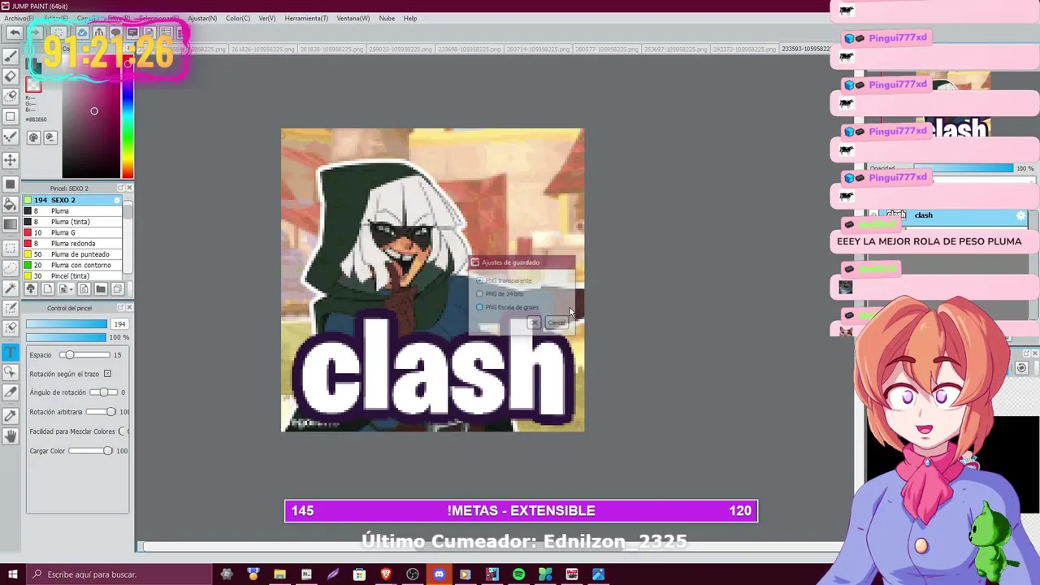Adjust the Espacio slider

pos(84,355)
